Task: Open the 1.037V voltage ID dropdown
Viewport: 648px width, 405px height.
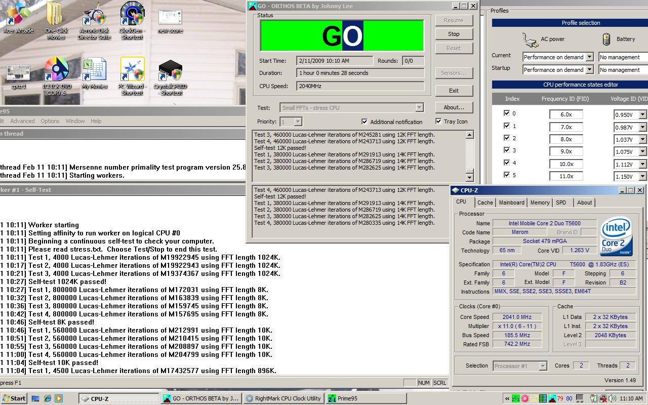Action: pyautogui.click(x=642, y=140)
